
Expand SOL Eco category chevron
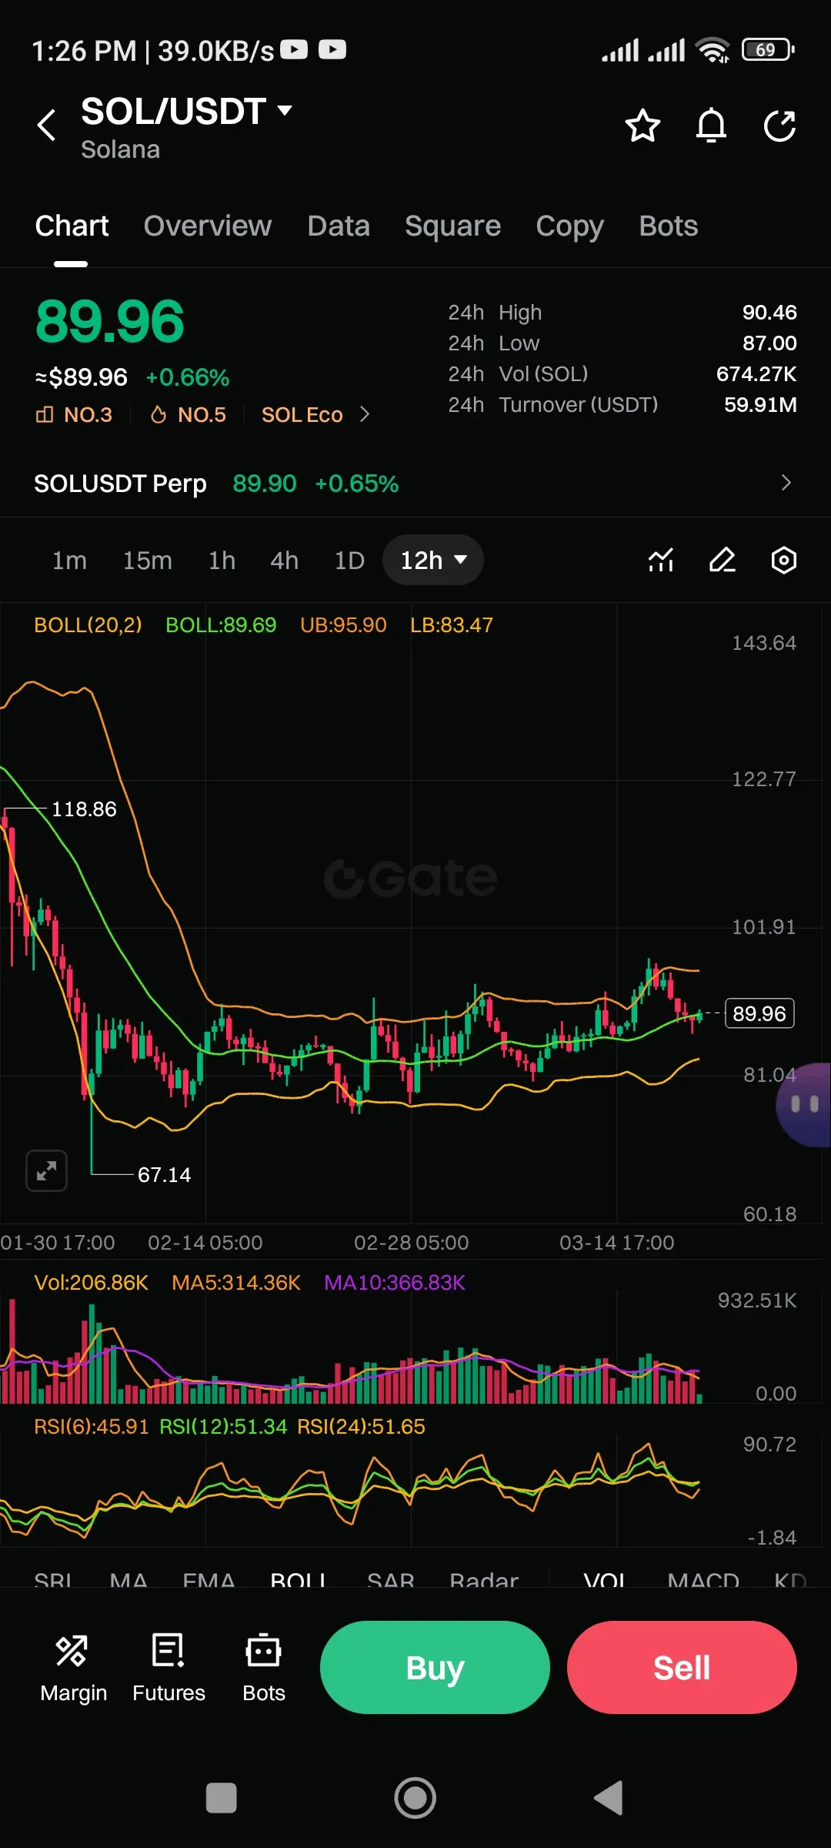[x=365, y=414]
